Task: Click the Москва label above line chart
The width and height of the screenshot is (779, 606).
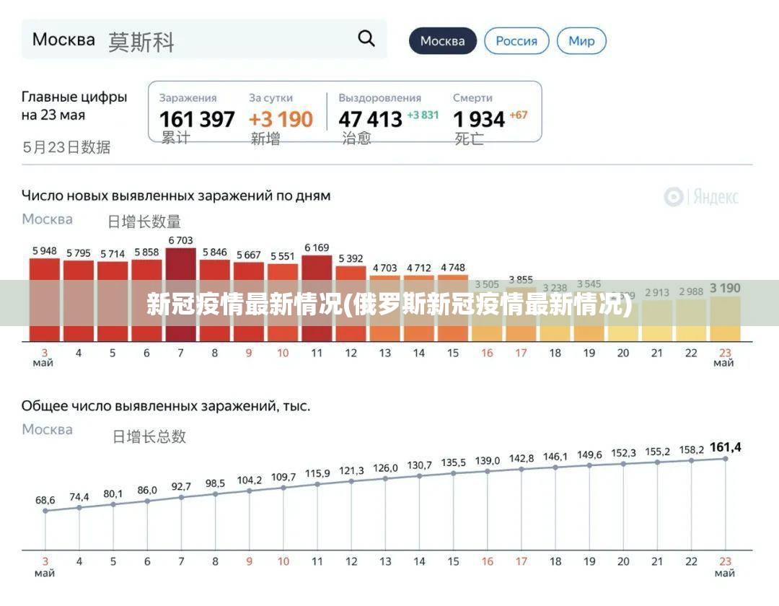Action: pos(47,429)
